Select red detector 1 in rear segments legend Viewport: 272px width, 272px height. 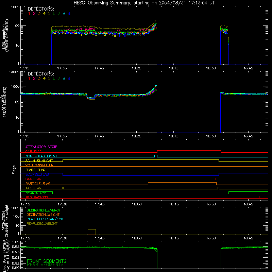pyautogui.click(x=29, y=79)
